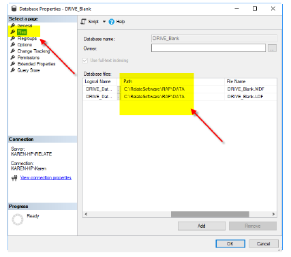Click the Add button

[x=202, y=226]
